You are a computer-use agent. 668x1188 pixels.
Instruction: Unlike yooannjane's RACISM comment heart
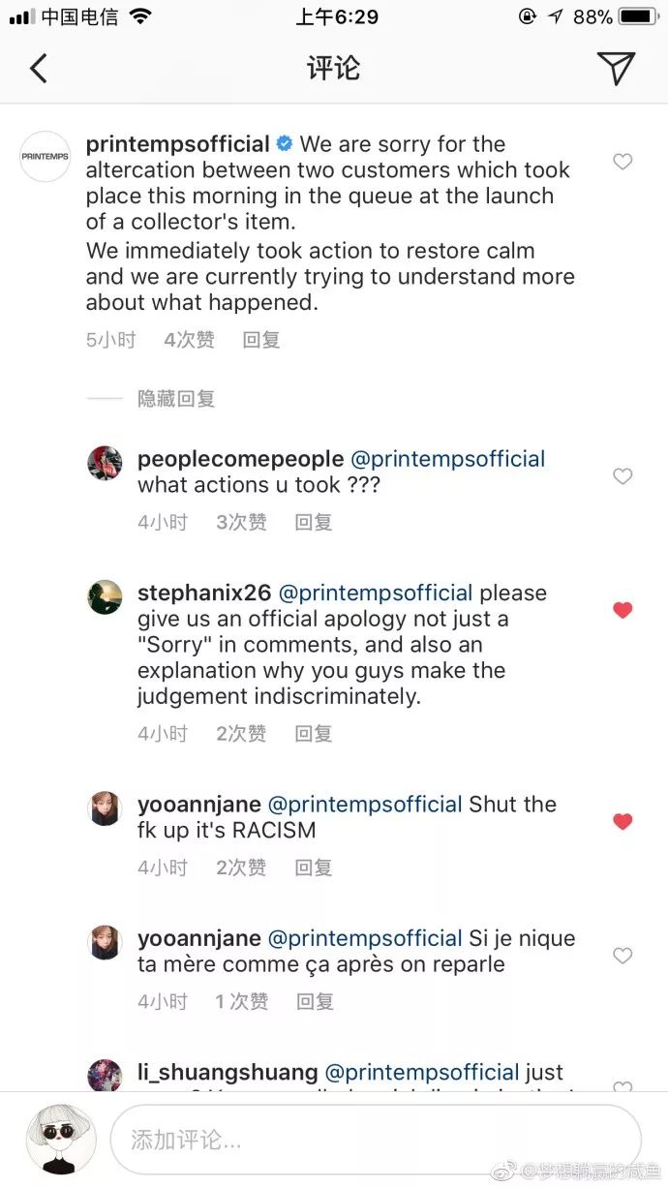[622, 821]
